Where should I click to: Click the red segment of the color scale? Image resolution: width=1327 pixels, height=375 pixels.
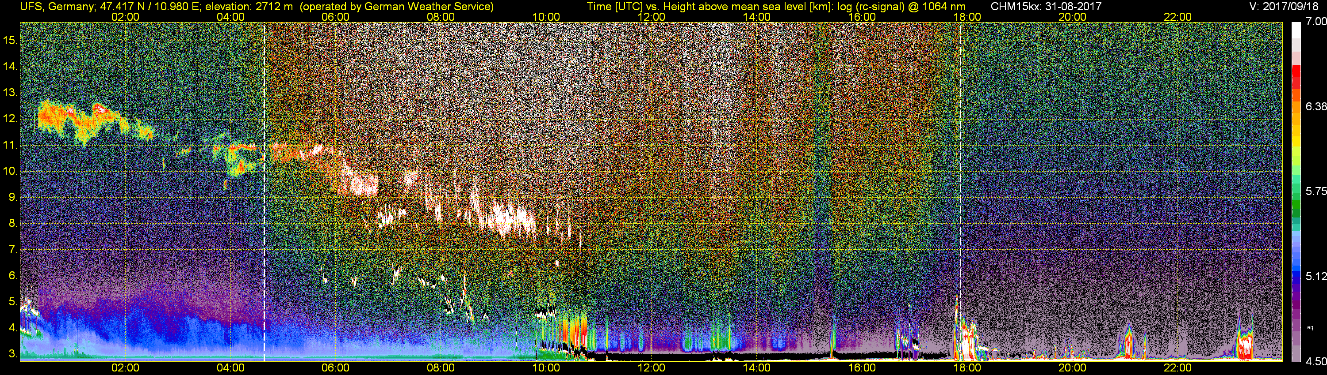(1296, 78)
